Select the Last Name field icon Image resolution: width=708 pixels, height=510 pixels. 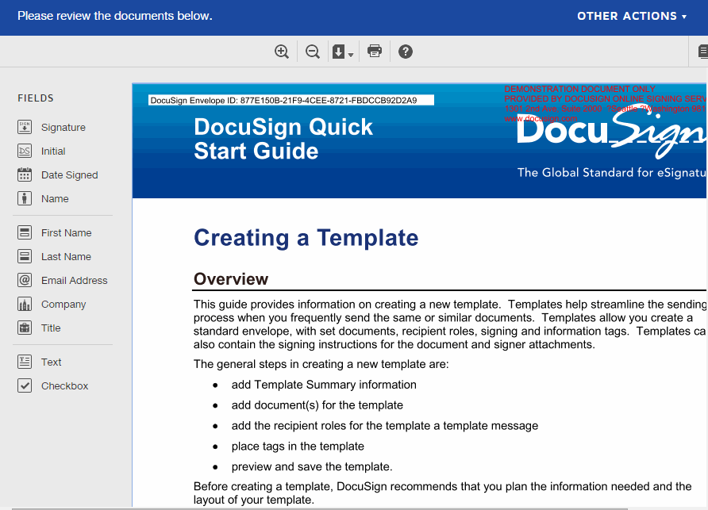[25, 256]
